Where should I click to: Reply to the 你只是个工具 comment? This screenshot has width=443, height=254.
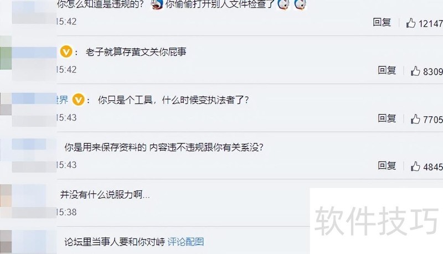pyautogui.click(x=387, y=118)
